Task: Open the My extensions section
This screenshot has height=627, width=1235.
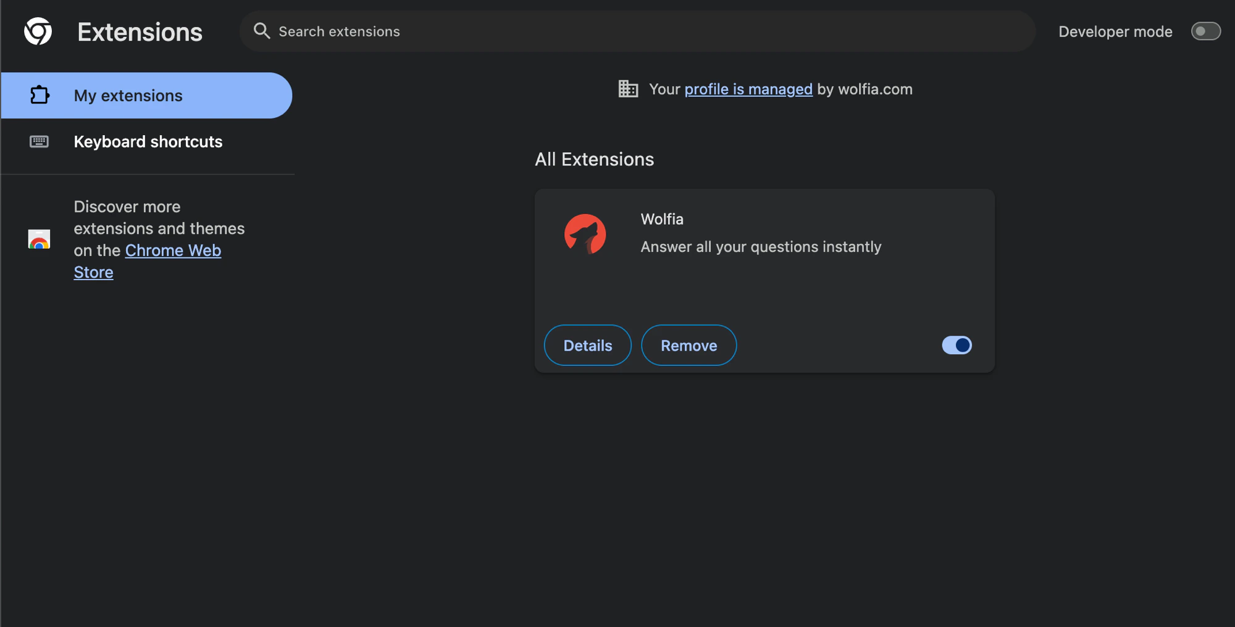Action: point(146,96)
